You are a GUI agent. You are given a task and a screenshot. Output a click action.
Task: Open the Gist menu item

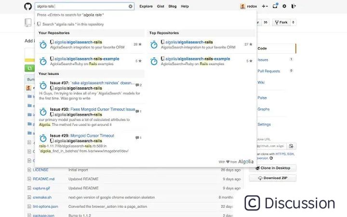160,6
